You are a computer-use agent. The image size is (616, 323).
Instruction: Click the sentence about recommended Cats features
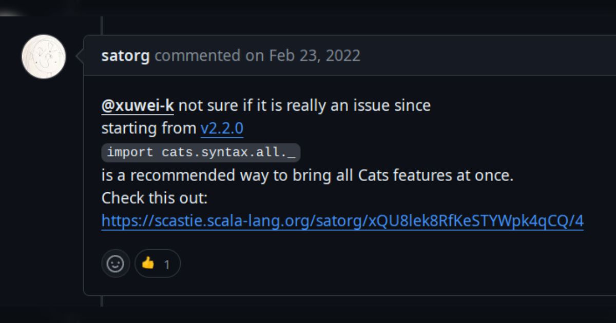point(307,175)
